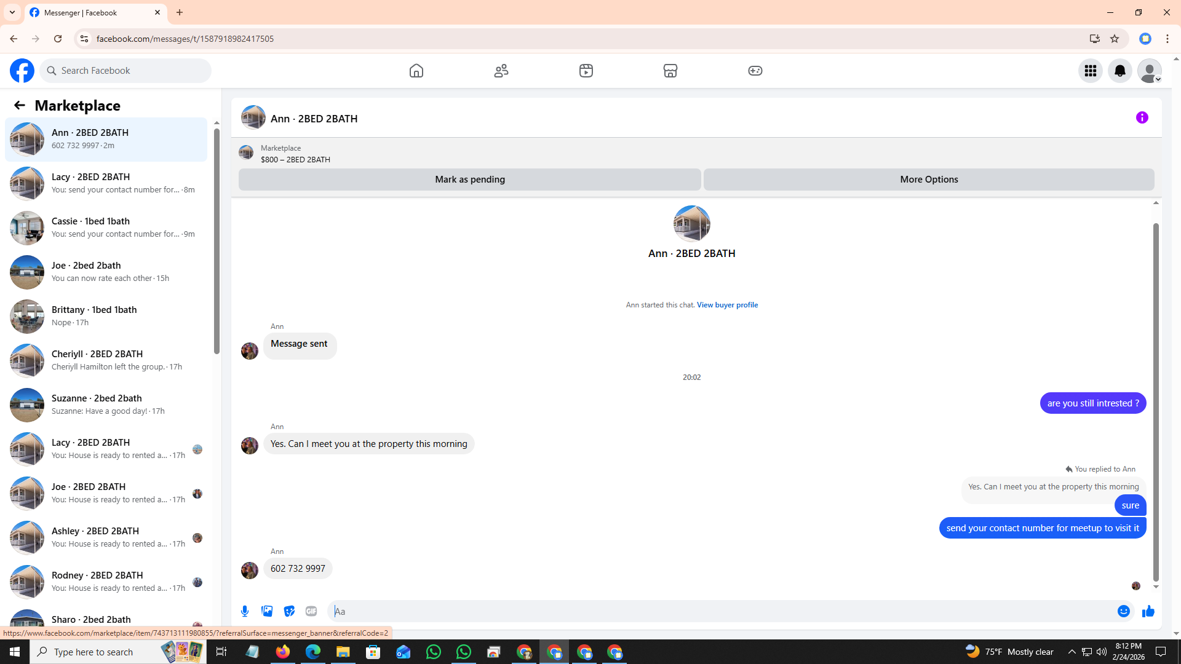
Task: Go back from the Marketplace chat list
Action: pyautogui.click(x=20, y=105)
